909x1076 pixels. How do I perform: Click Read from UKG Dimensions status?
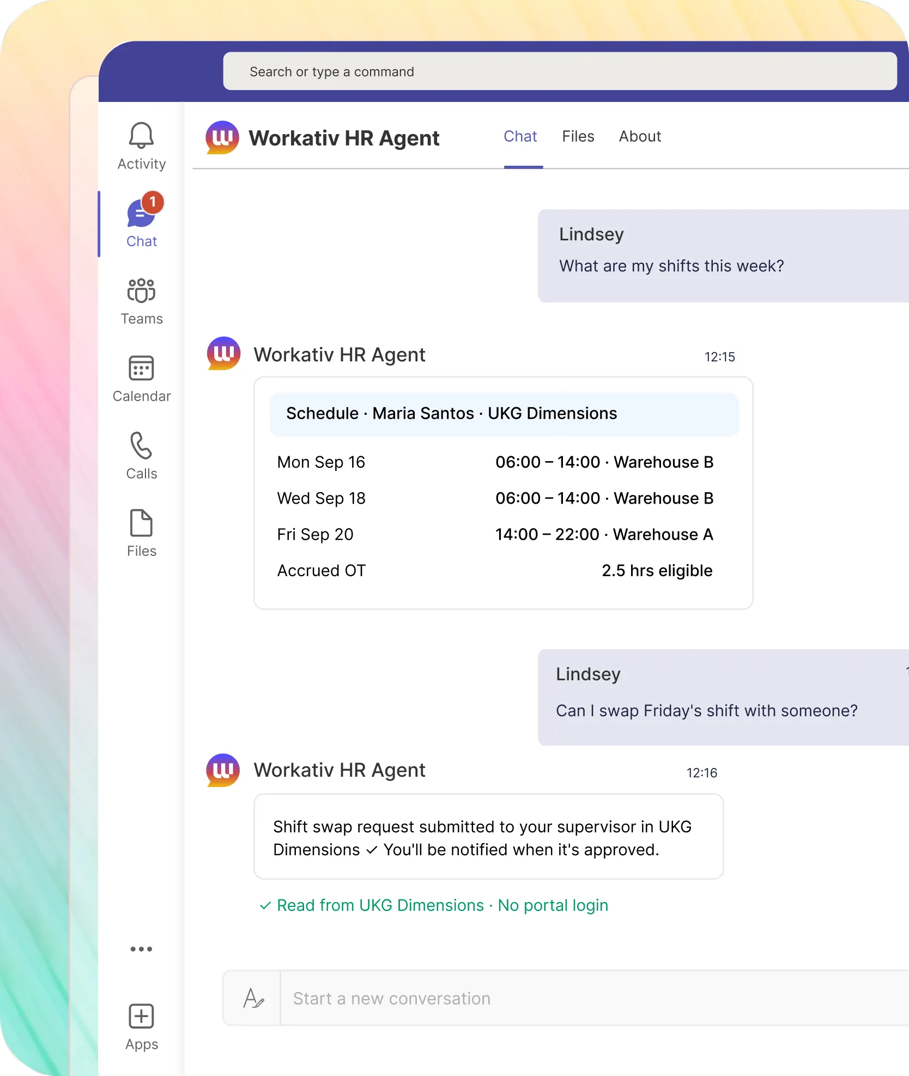[x=434, y=905]
